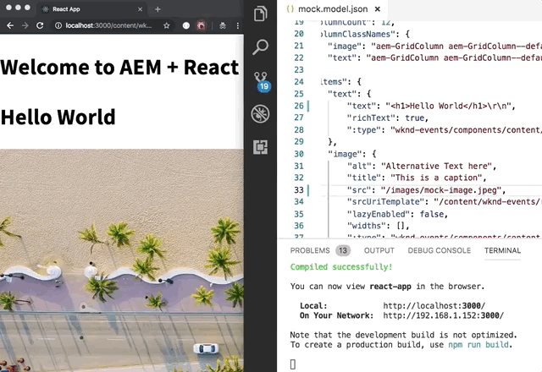Click the ":type" key on line 28

[364, 130]
